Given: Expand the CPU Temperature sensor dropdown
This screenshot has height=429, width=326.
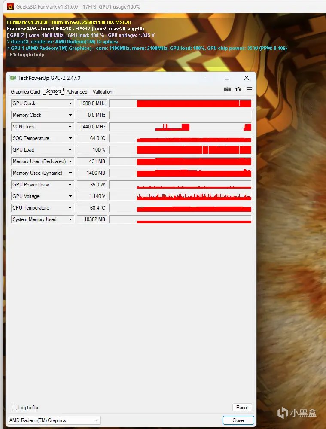Looking at the screenshot, I should [x=70, y=208].
